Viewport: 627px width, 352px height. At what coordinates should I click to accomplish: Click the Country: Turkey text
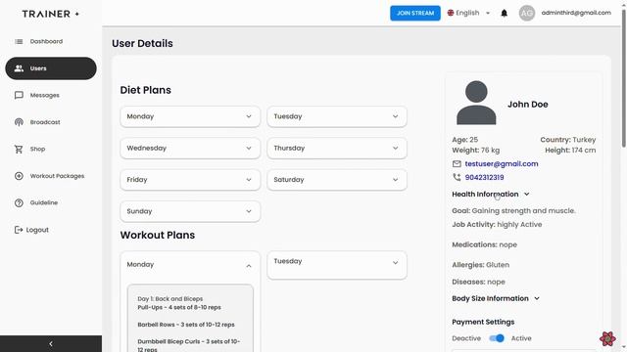[x=568, y=140]
